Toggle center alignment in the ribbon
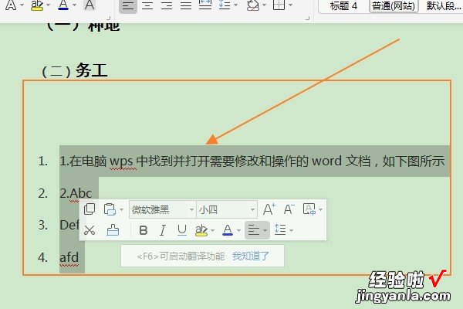This screenshot has height=309, width=463. coord(147,5)
